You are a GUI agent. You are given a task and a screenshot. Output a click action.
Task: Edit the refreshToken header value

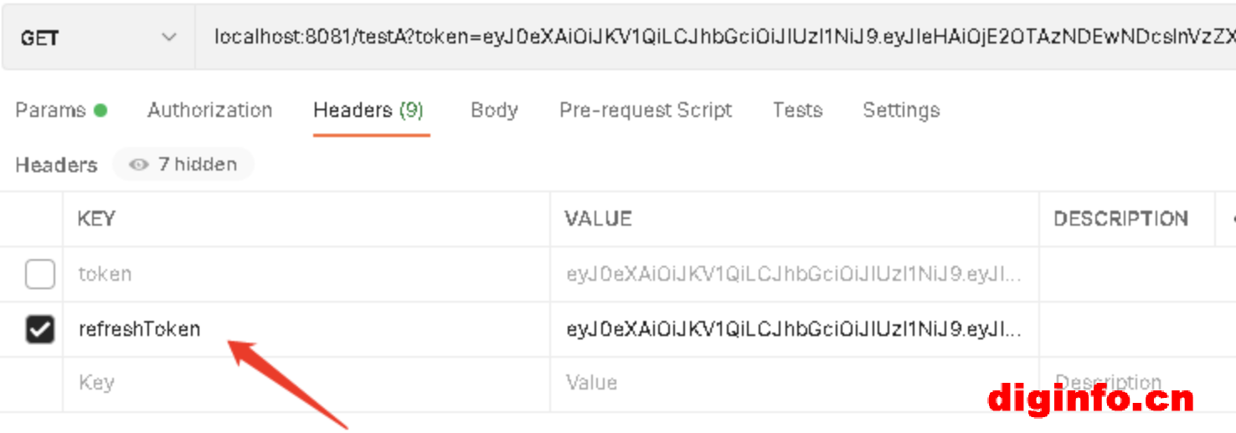[x=793, y=329]
